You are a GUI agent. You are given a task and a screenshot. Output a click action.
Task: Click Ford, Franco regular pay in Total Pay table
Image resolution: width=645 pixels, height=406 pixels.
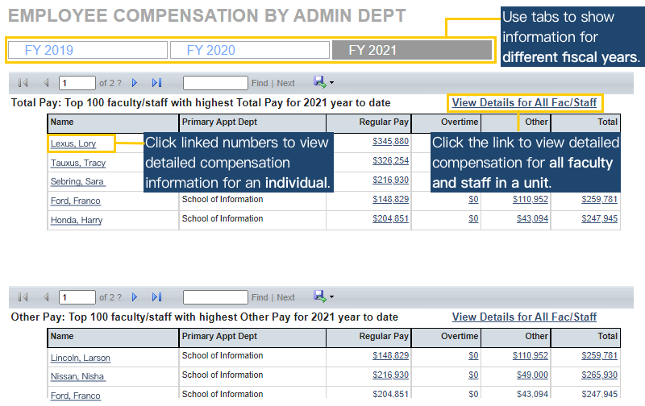pyautogui.click(x=390, y=199)
